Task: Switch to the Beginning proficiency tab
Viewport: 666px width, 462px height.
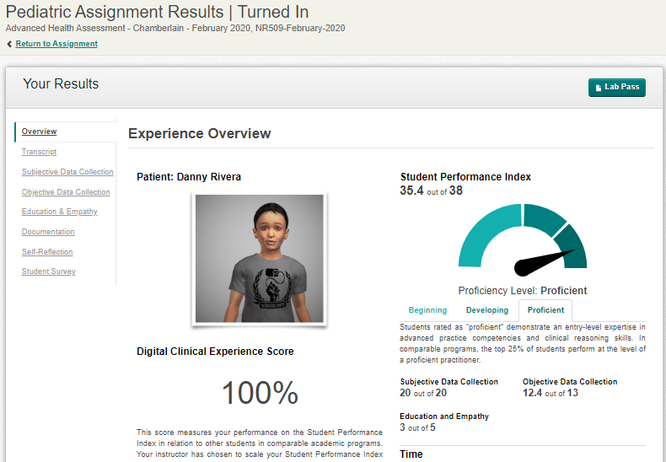Action: pos(427,310)
